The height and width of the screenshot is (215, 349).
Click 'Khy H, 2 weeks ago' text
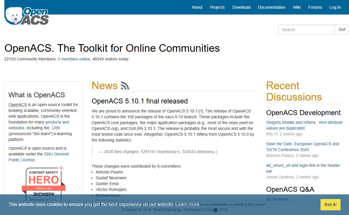click(x=284, y=134)
